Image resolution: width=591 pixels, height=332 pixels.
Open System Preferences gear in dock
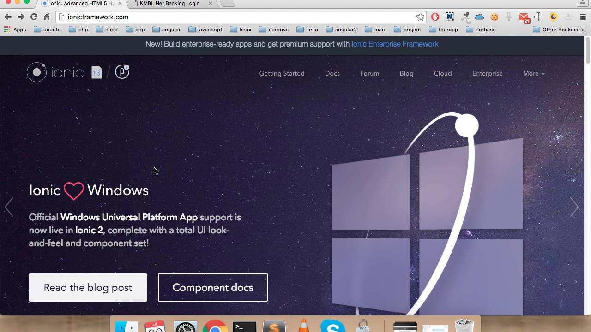(186, 326)
